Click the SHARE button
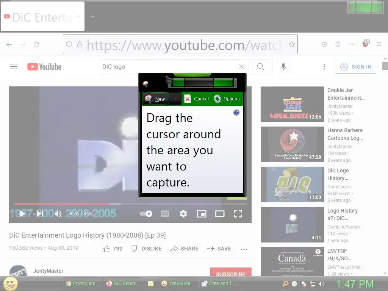 185,249
